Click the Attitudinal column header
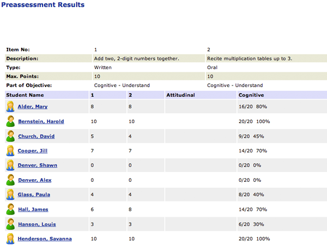This screenshot has width=327, height=245. [x=180, y=95]
